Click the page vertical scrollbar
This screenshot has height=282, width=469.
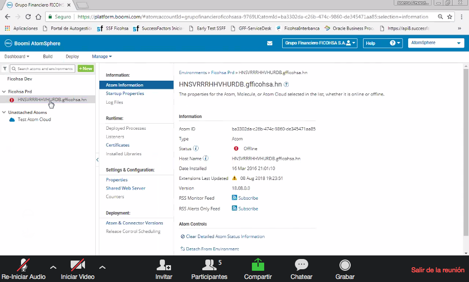click(466, 152)
